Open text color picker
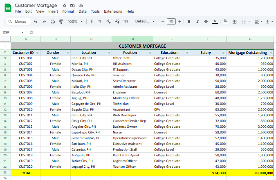This screenshot has width=276, height=180. pyautogui.click(x=215, y=22)
